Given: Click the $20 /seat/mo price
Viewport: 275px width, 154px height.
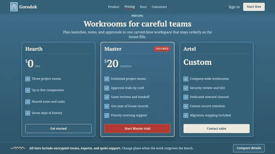Looking at the screenshot, I should tap(118, 64).
